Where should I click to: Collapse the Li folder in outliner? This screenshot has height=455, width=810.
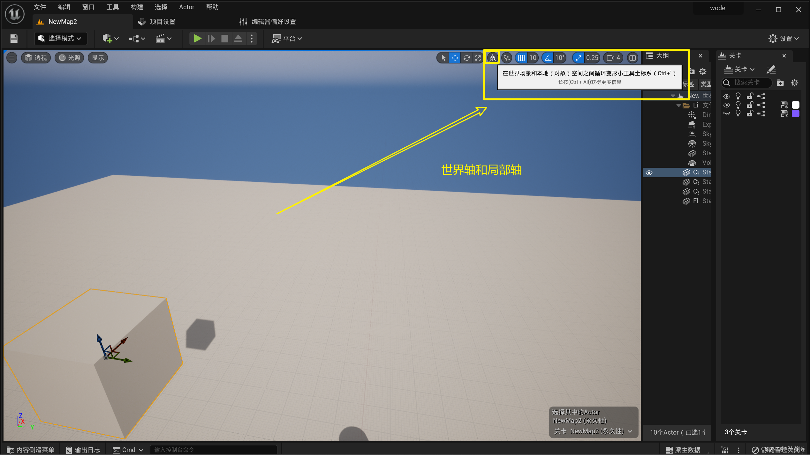point(678,106)
